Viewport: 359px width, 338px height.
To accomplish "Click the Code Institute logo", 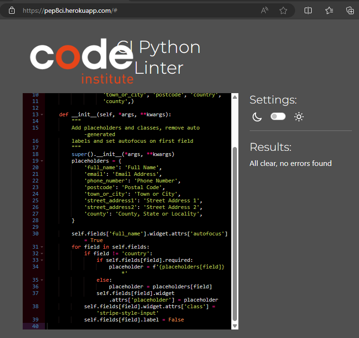I will 81,61.
